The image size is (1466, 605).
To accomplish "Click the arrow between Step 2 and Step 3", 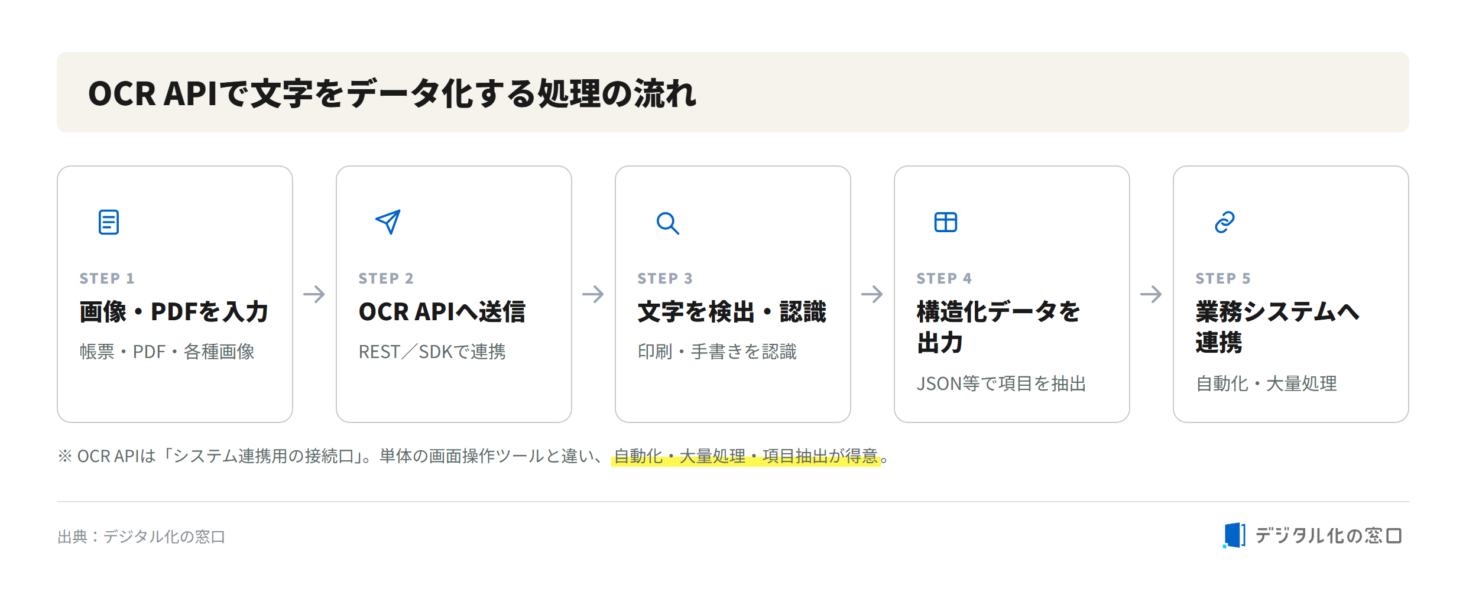I will click(x=593, y=294).
